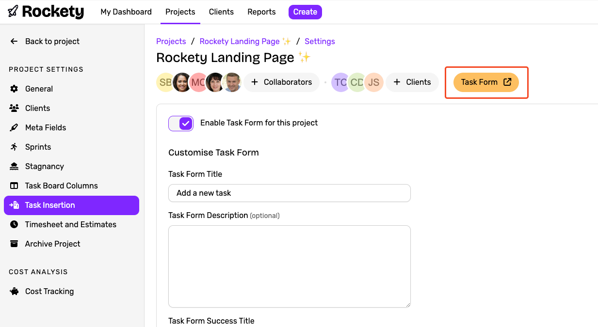Viewport: 598px width, 327px height.
Task: Open Task Board Columns settings
Action: coord(71,186)
